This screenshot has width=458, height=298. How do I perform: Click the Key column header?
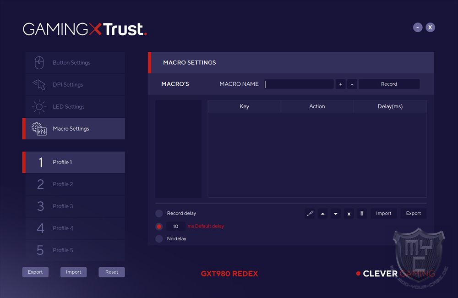pyautogui.click(x=244, y=106)
